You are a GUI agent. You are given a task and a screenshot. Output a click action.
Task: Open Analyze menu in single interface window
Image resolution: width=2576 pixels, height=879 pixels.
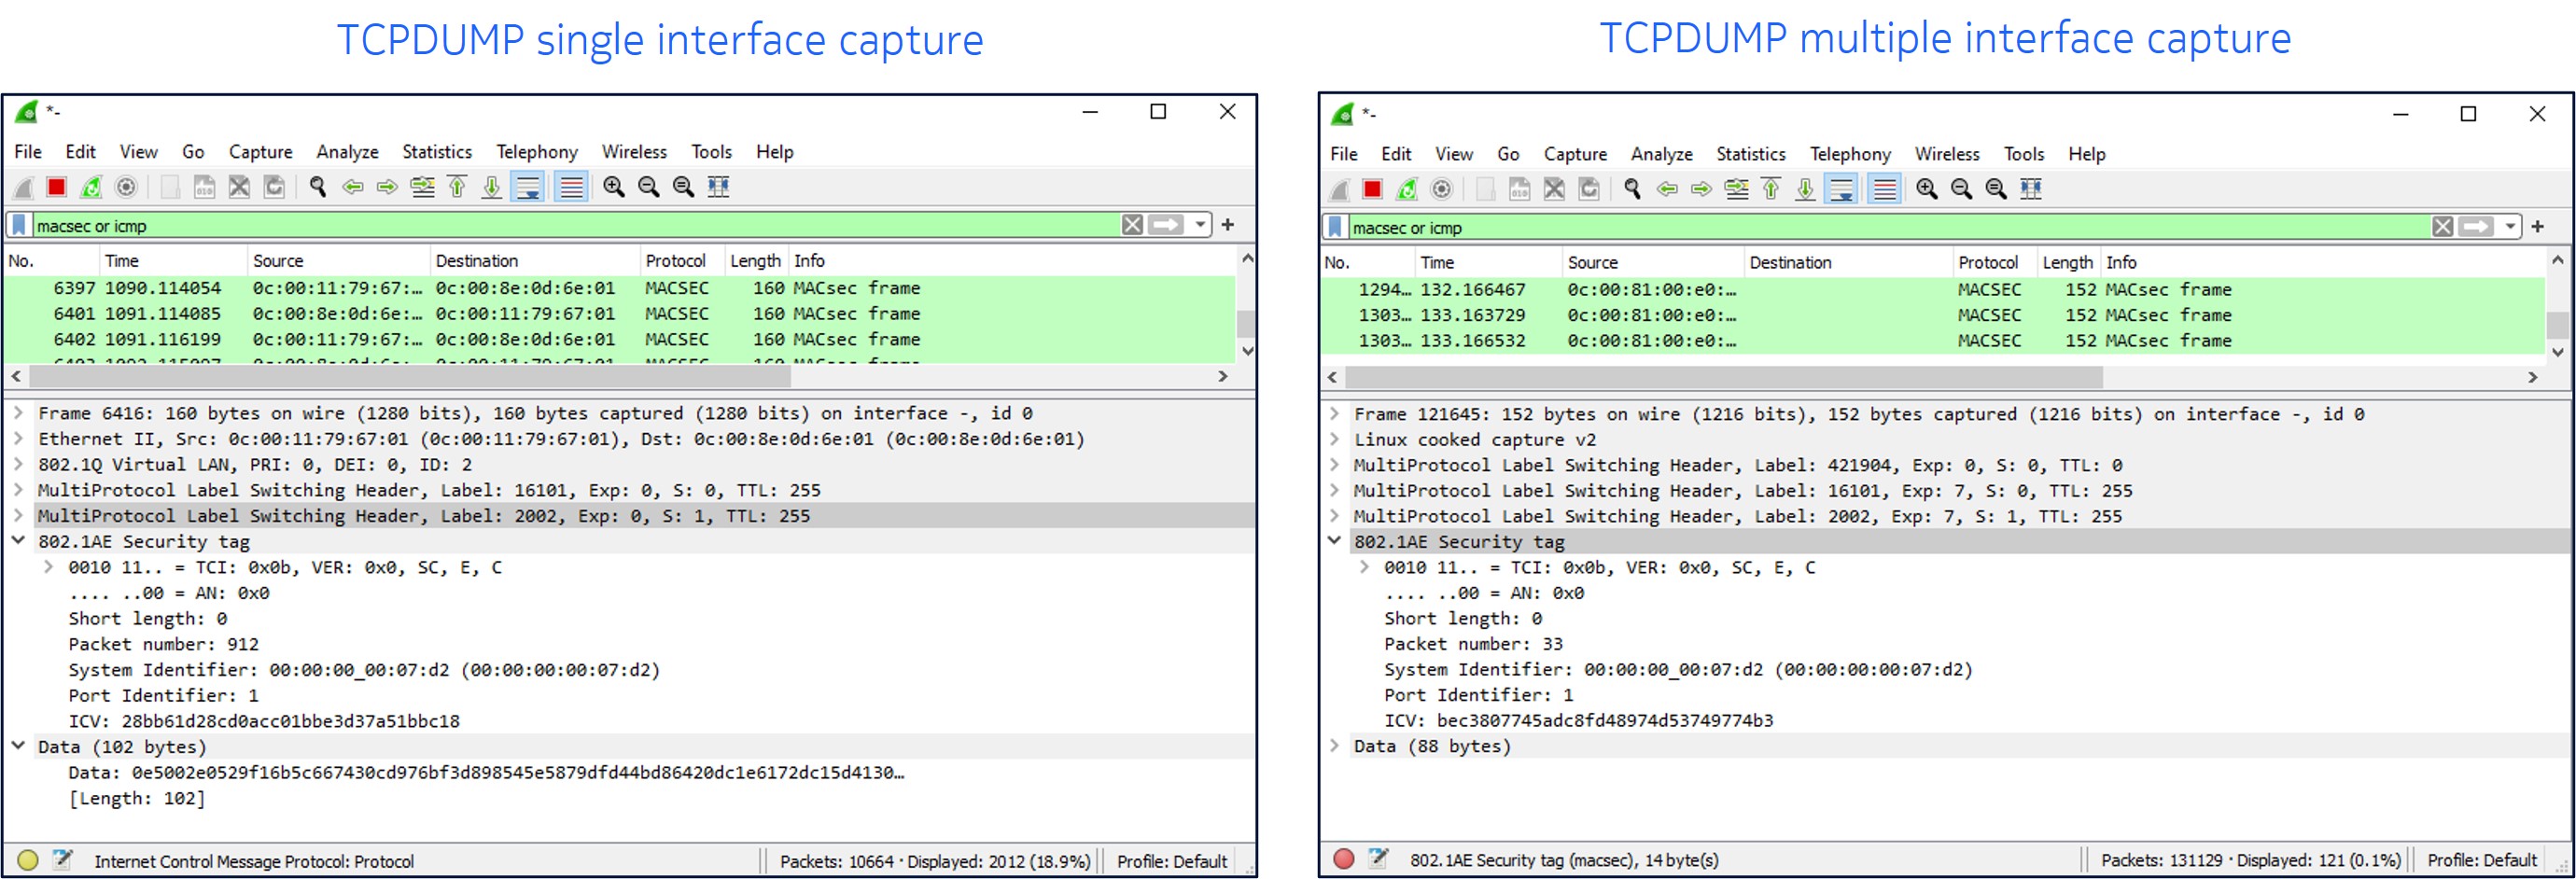pos(347,152)
